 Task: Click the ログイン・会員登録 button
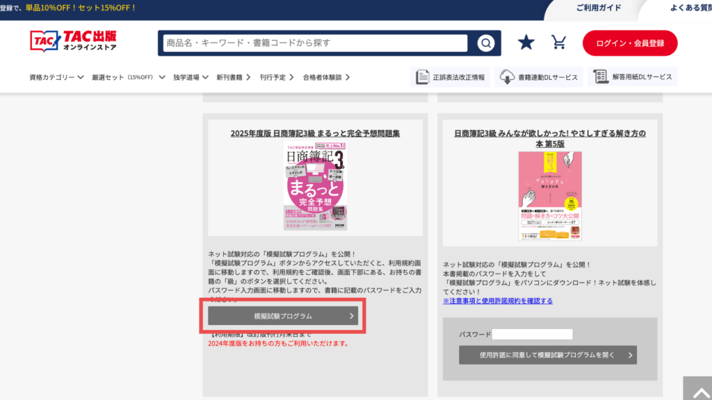(630, 43)
